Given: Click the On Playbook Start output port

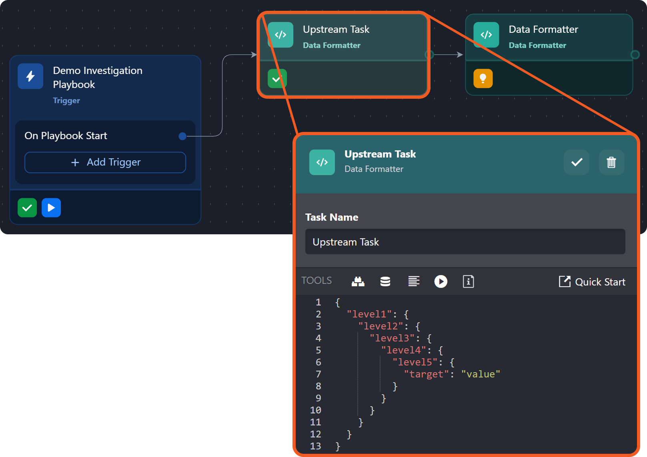Looking at the screenshot, I should 182,136.
